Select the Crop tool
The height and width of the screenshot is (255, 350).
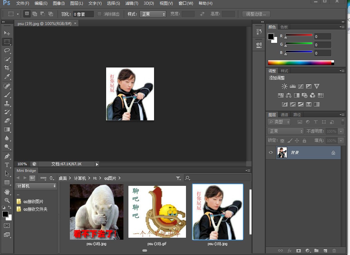coord(7,68)
